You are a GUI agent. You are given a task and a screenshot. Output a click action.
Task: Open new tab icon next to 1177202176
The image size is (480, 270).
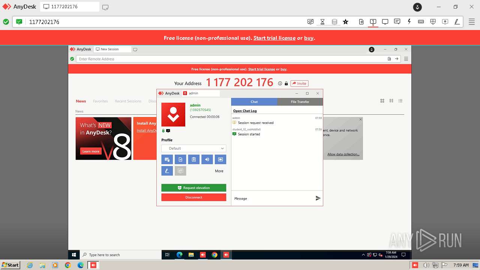coord(105,7)
